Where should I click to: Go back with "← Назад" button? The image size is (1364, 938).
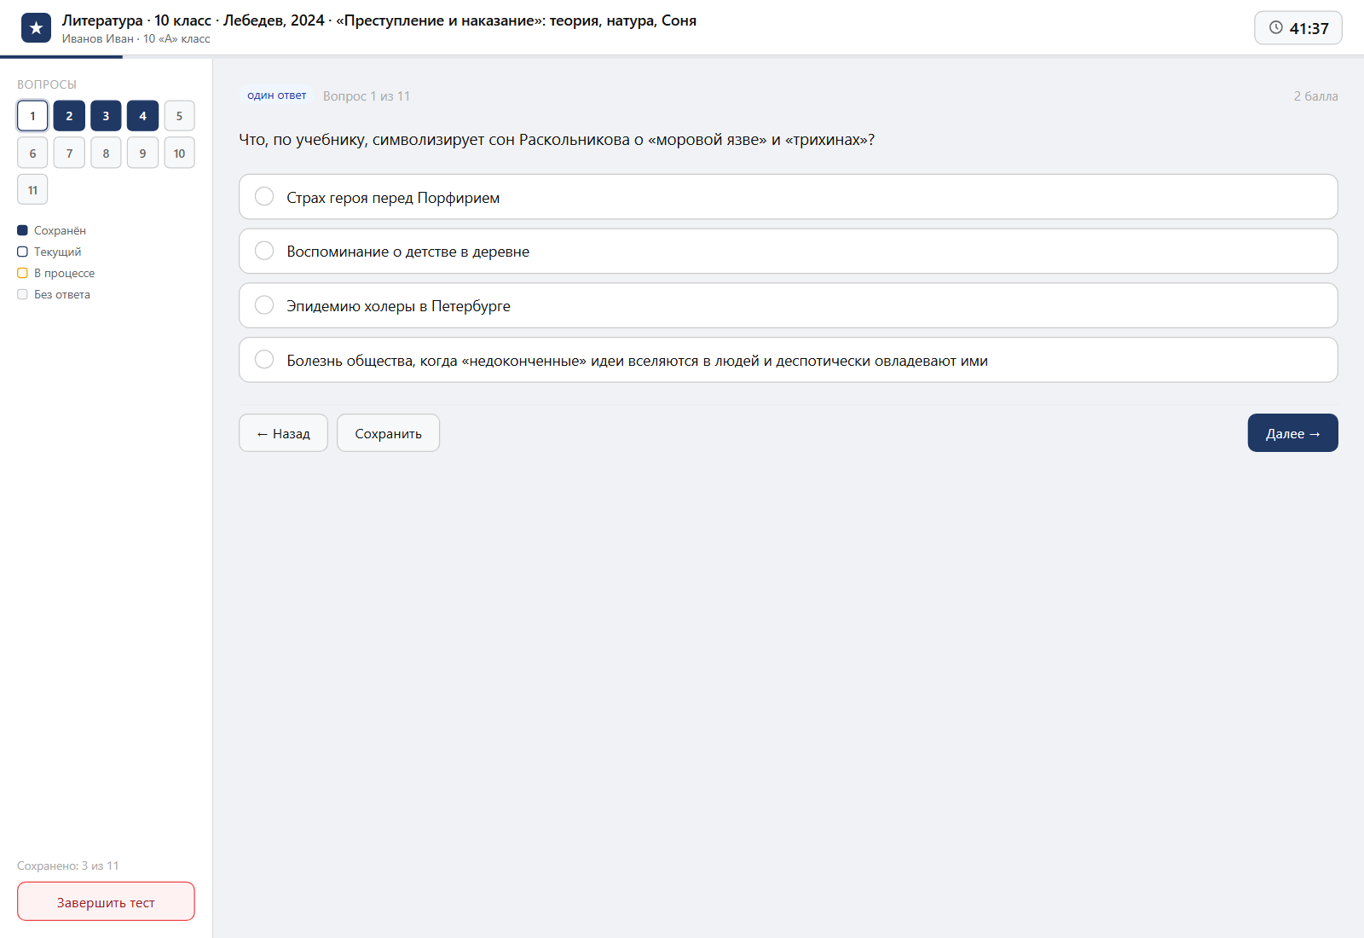pos(283,433)
